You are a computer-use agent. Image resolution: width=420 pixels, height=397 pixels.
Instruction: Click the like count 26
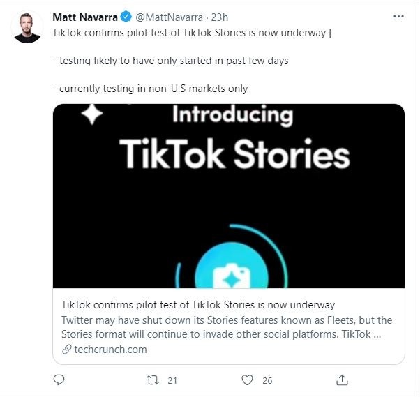tap(267, 380)
